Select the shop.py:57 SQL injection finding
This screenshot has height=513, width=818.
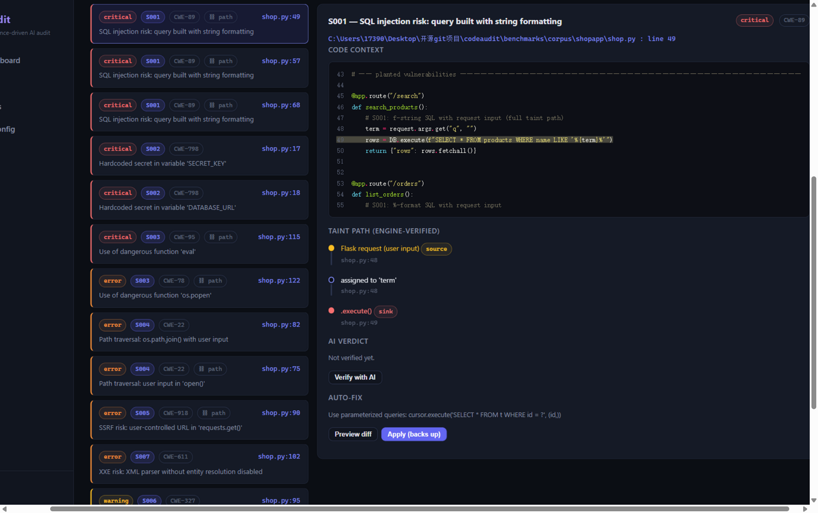(199, 68)
